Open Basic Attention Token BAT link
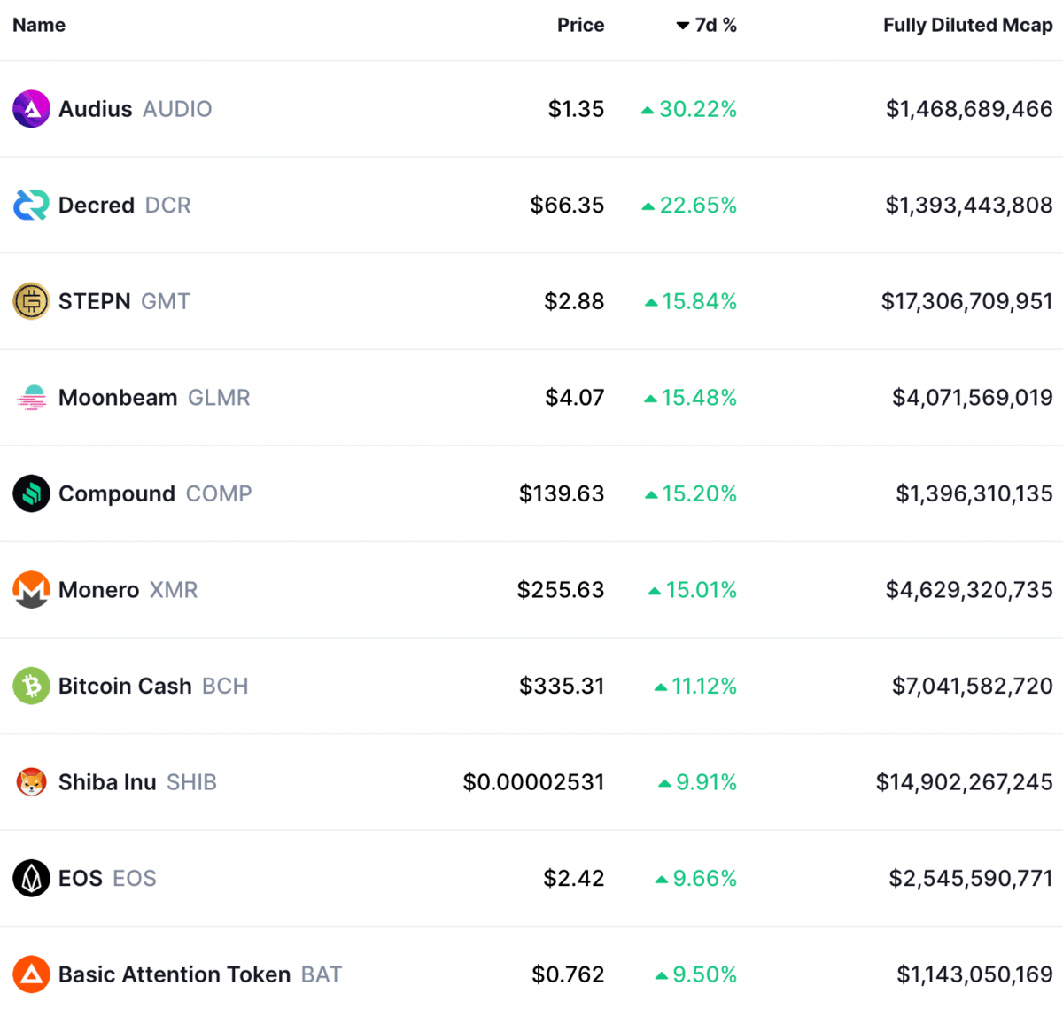1063x1009 pixels. pyautogui.click(x=199, y=974)
